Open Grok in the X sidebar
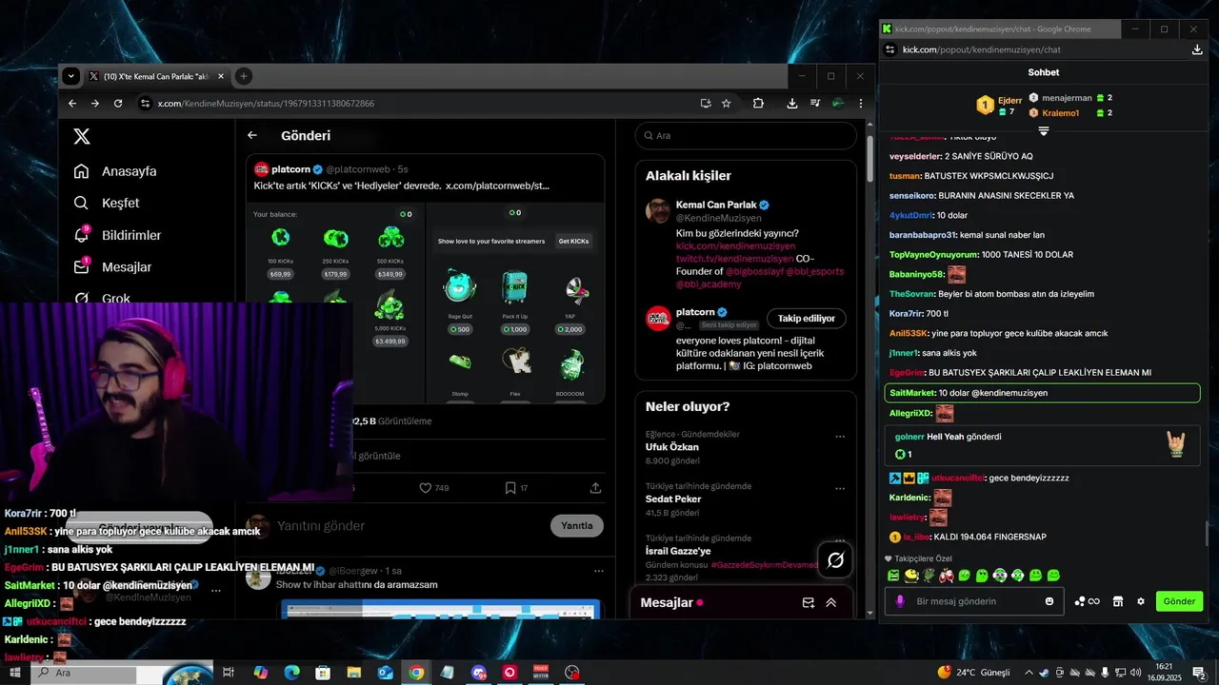Image resolution: width=1219 pixels, height=685 pixels. click(x=103, y=299)
